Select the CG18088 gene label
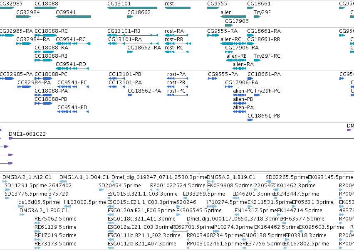354x250 pixels. coord(46,4)
